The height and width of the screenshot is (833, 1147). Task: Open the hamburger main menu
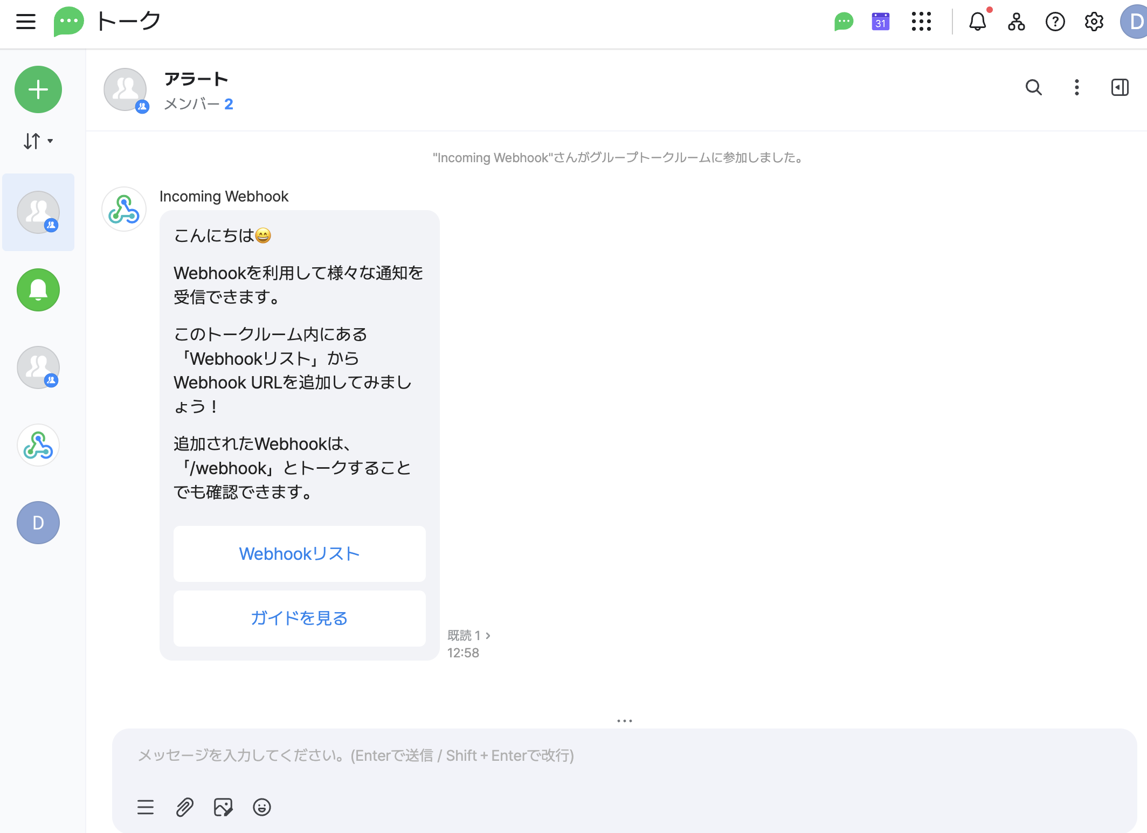[25, 22]
